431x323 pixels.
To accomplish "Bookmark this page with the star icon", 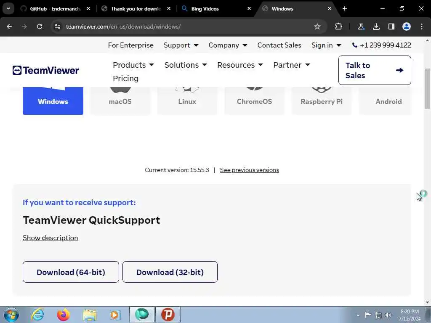I will point(317,26).
